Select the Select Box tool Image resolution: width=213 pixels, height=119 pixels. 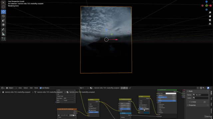tap(3, 3)
